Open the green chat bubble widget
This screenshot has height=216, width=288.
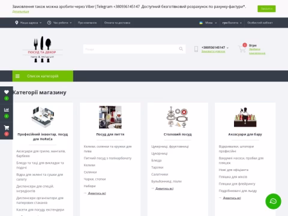click(x=273, y=201)
